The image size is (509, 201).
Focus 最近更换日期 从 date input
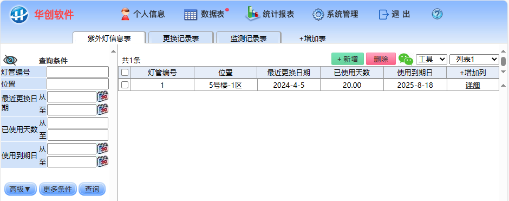pos(72,97)
